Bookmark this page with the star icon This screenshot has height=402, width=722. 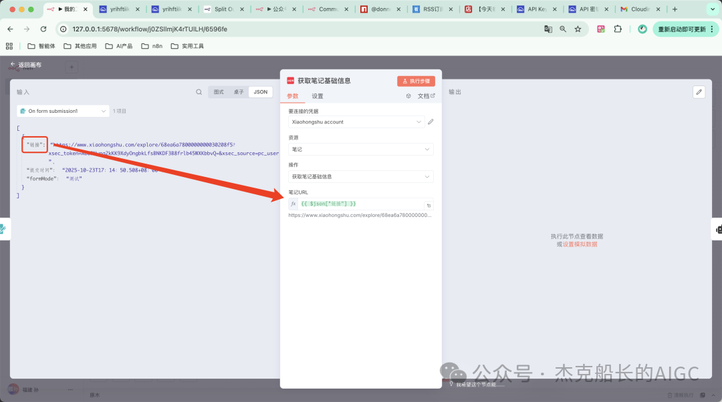[x=578, y=29]
